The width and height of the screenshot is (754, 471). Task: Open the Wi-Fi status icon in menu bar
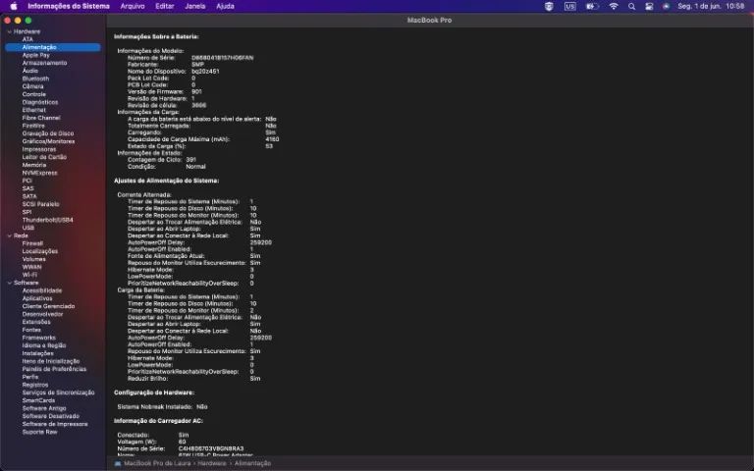(x=614, y=6)
